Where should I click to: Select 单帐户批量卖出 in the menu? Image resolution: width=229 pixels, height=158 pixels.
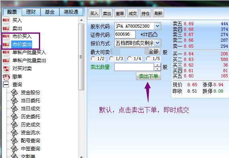coord(29,61)
